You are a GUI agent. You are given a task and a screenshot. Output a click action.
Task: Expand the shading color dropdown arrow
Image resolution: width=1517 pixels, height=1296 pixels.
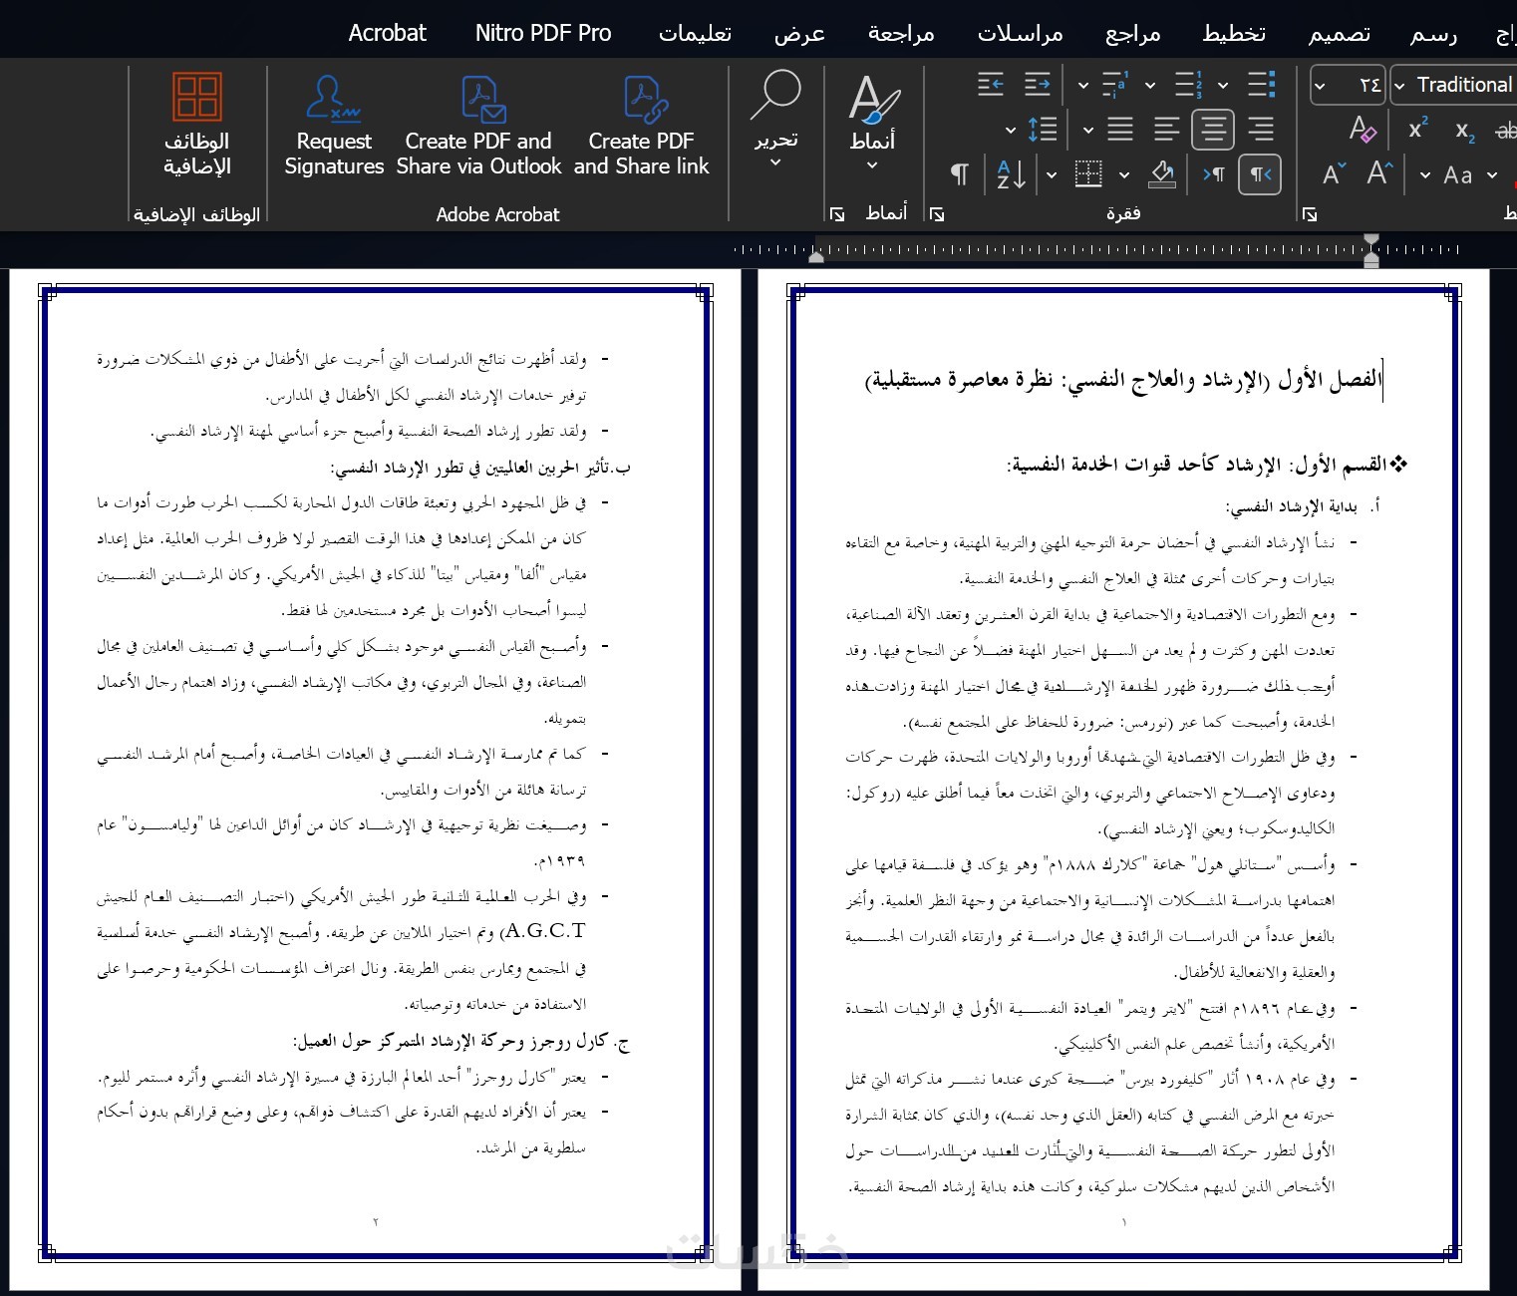[x=1124, y=175]
